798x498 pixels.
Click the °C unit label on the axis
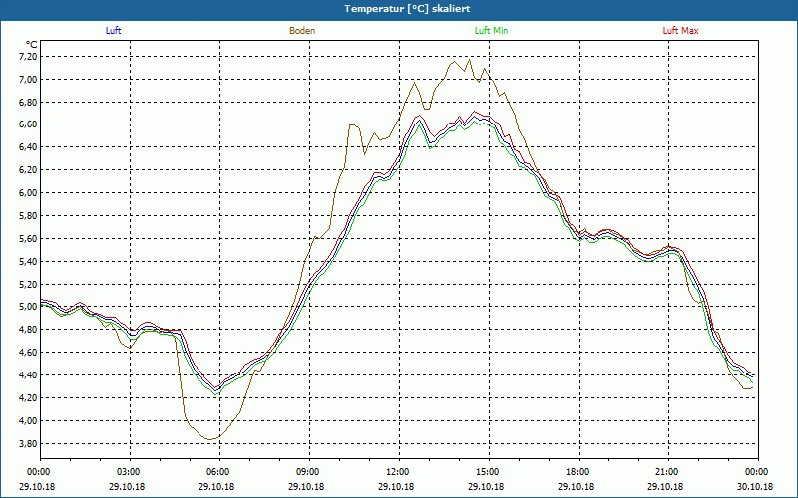[x=32, y=45]
